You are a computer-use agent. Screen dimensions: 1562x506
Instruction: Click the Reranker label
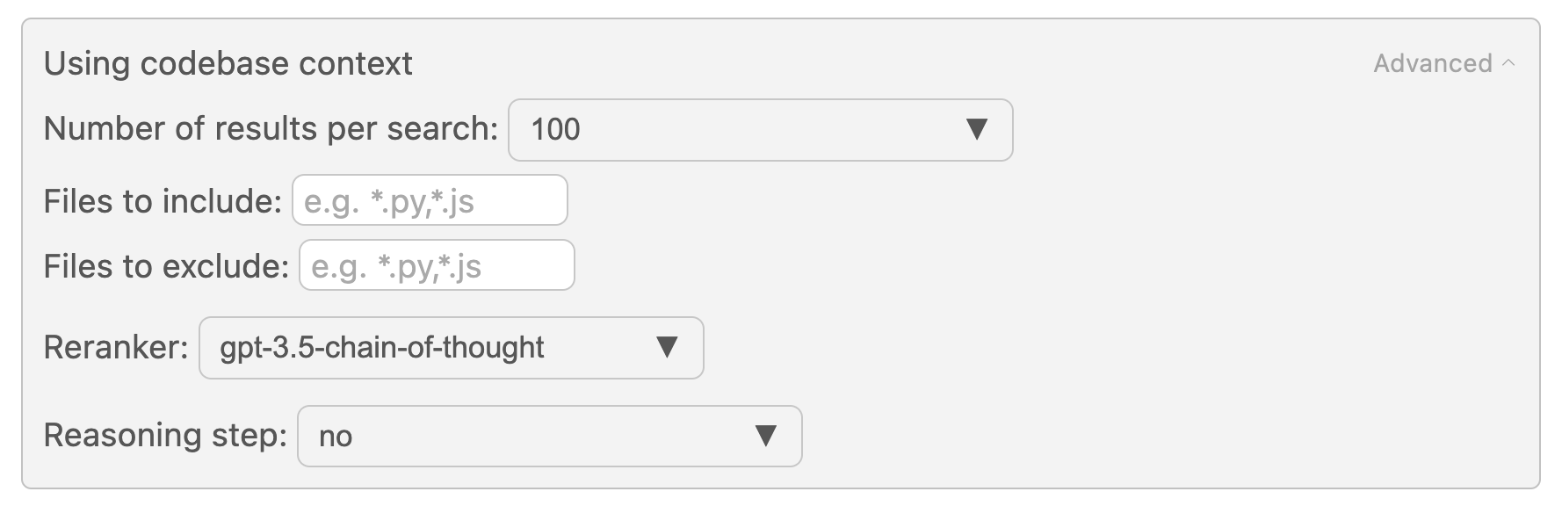pyautogui.click(x=116, y=348)
